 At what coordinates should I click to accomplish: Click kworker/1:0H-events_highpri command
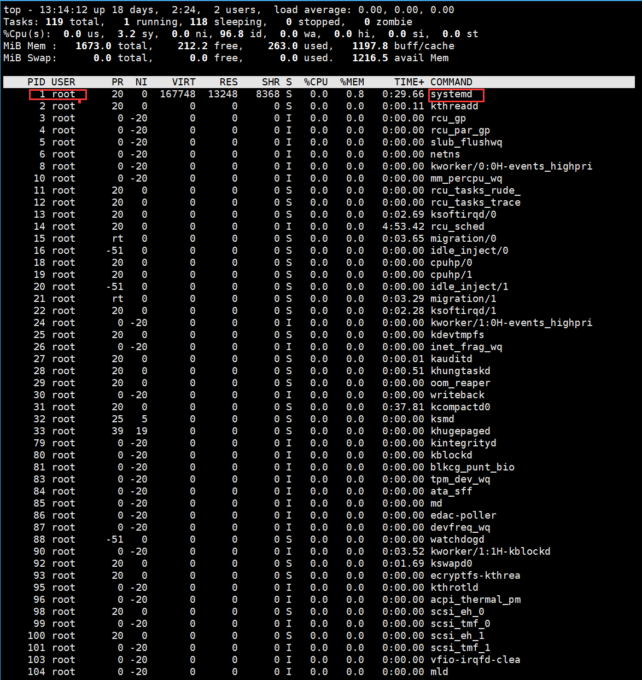click(511, 323)
